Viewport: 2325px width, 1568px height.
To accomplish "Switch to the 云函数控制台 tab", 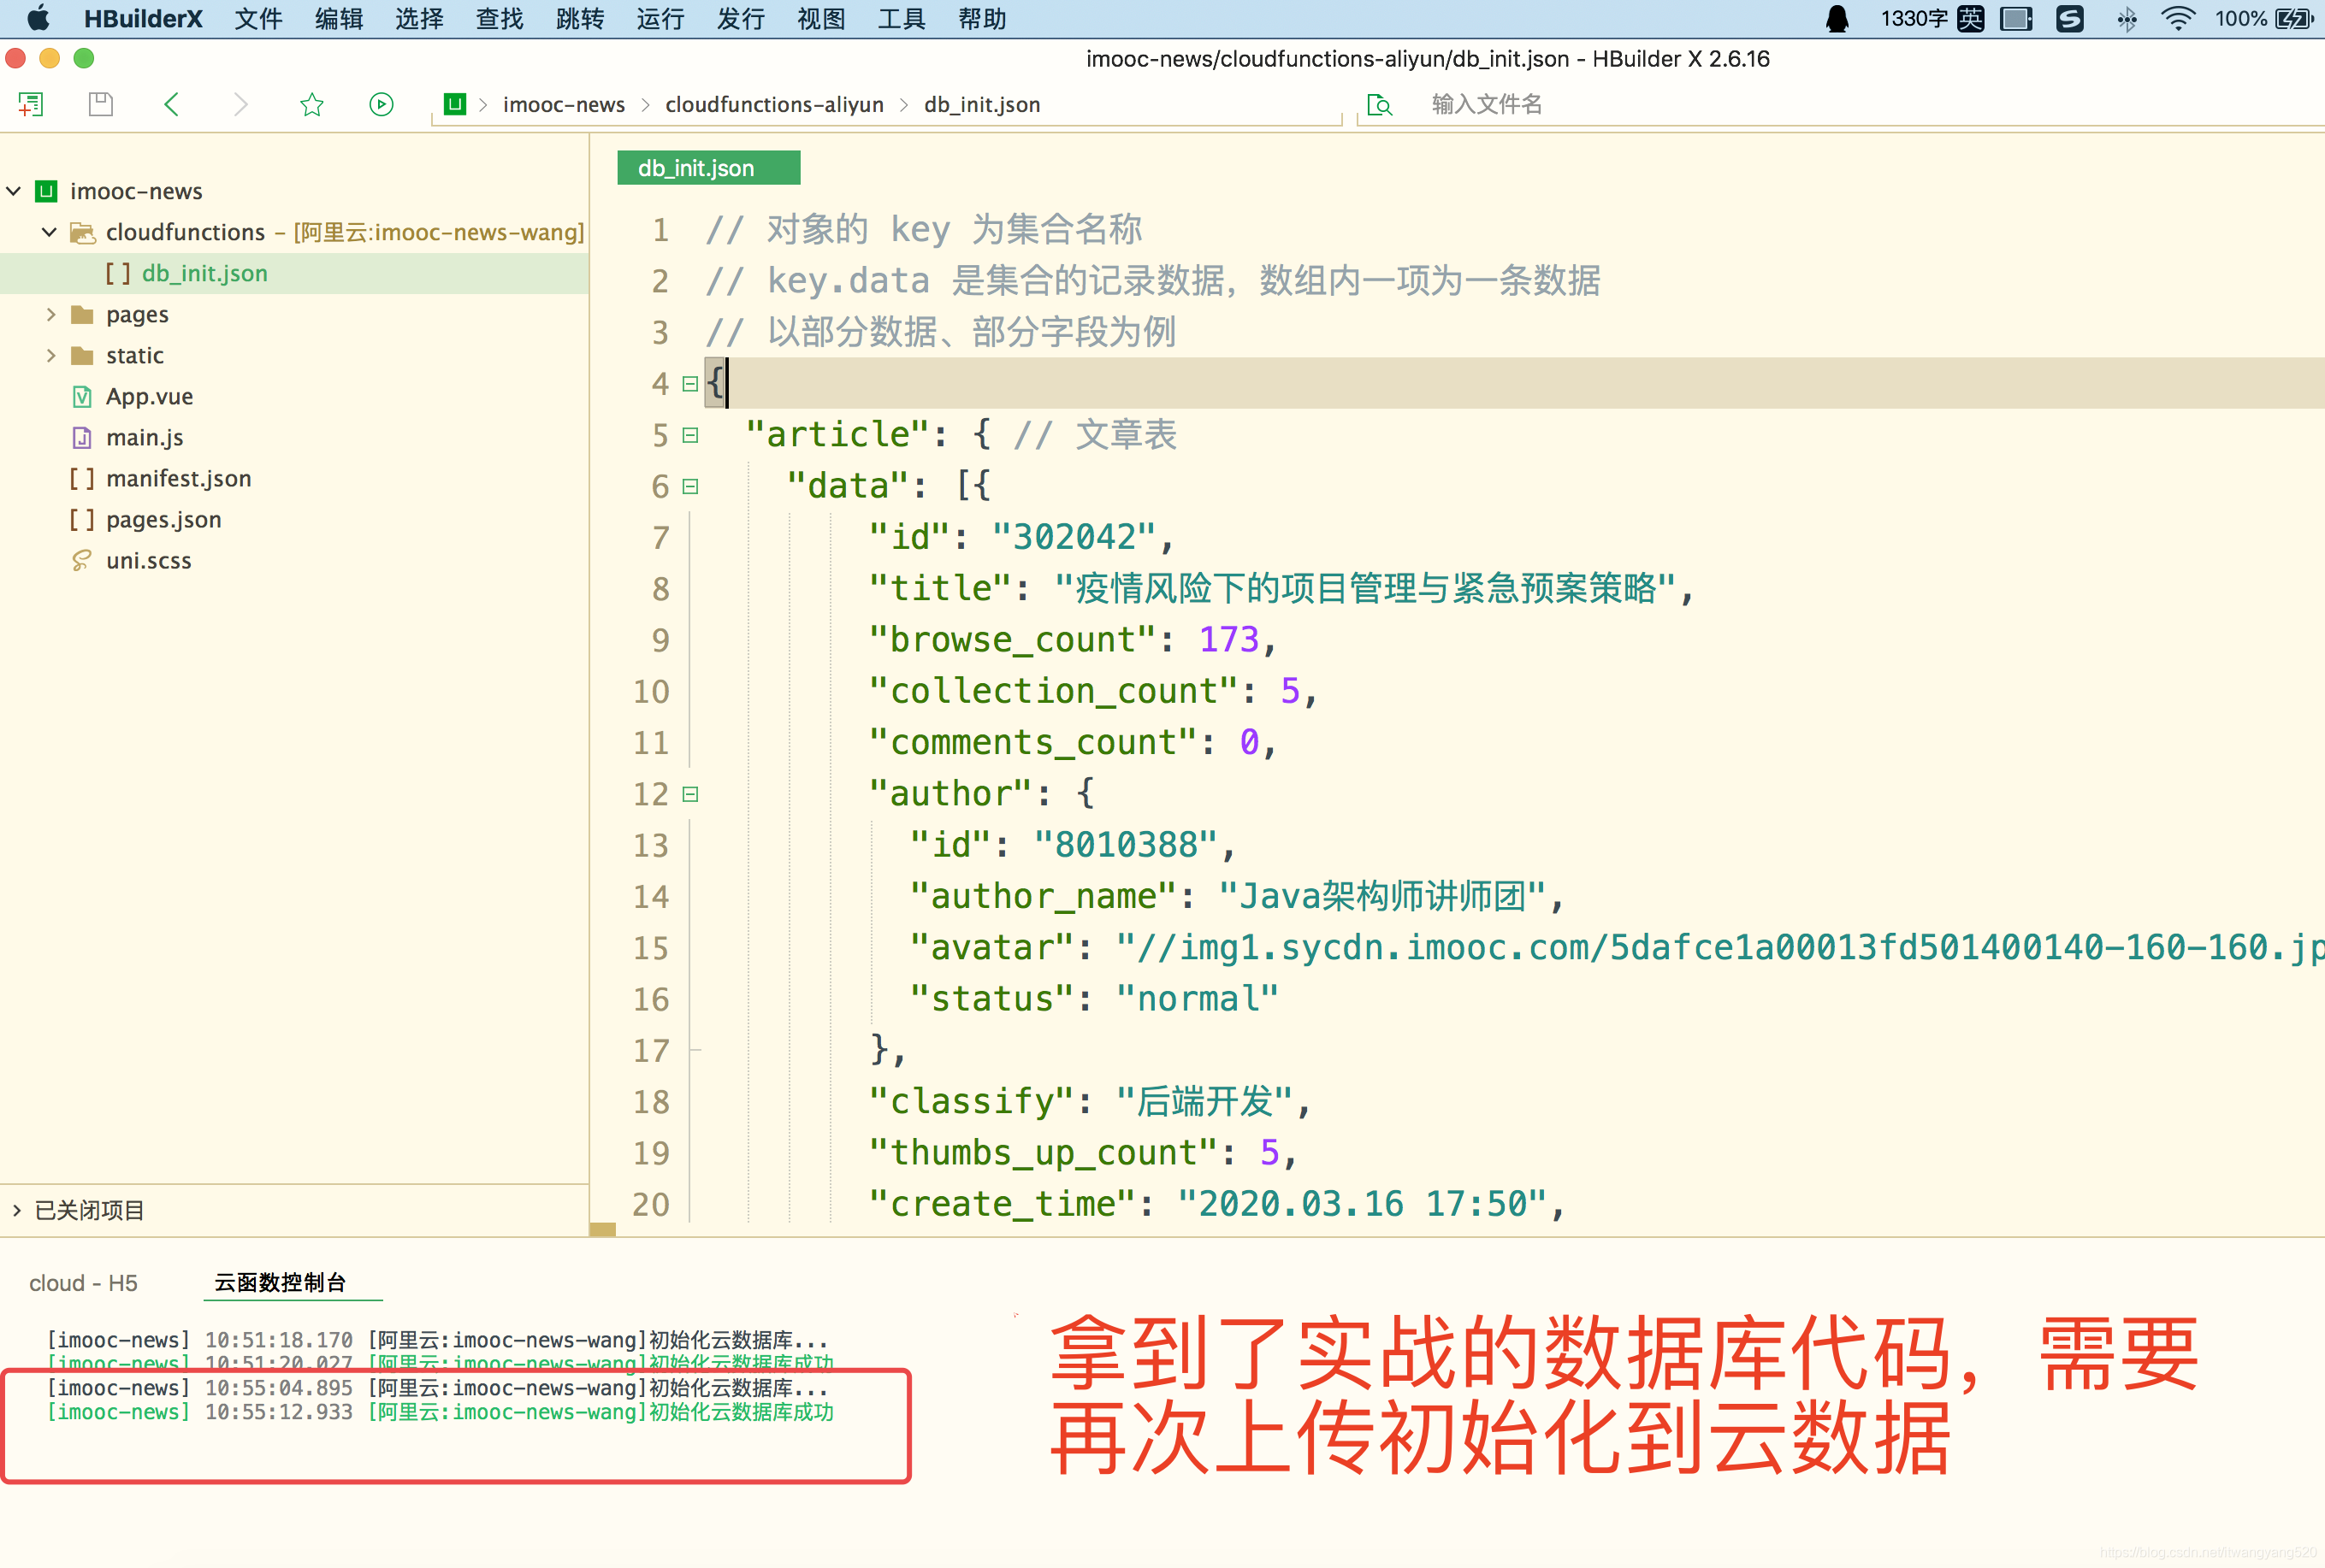I will point(280,1283).
